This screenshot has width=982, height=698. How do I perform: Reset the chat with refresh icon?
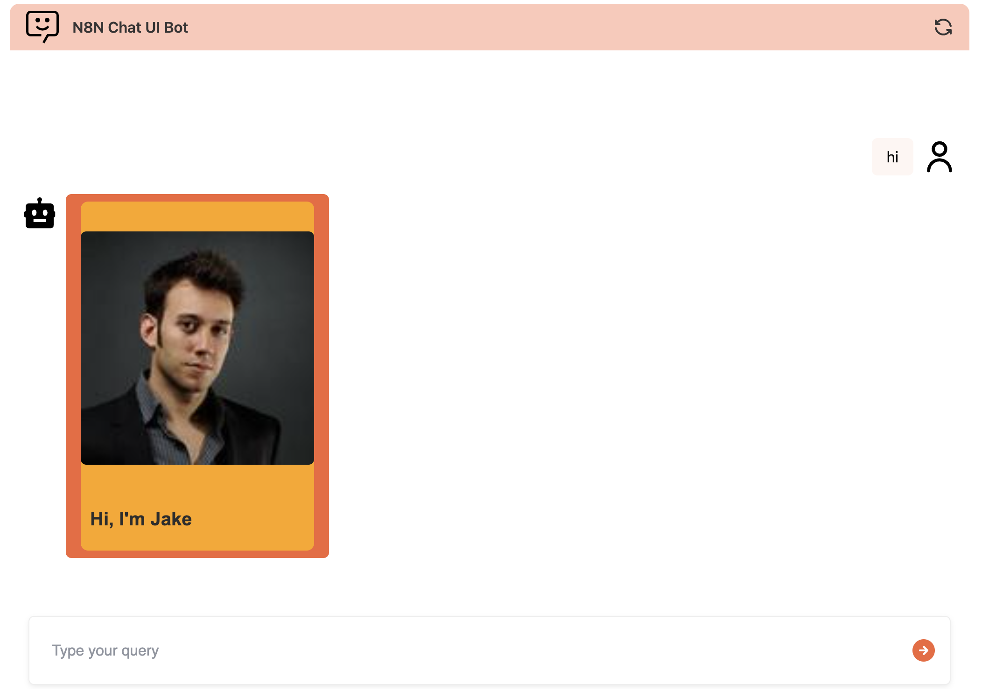(x=943, y=27)
